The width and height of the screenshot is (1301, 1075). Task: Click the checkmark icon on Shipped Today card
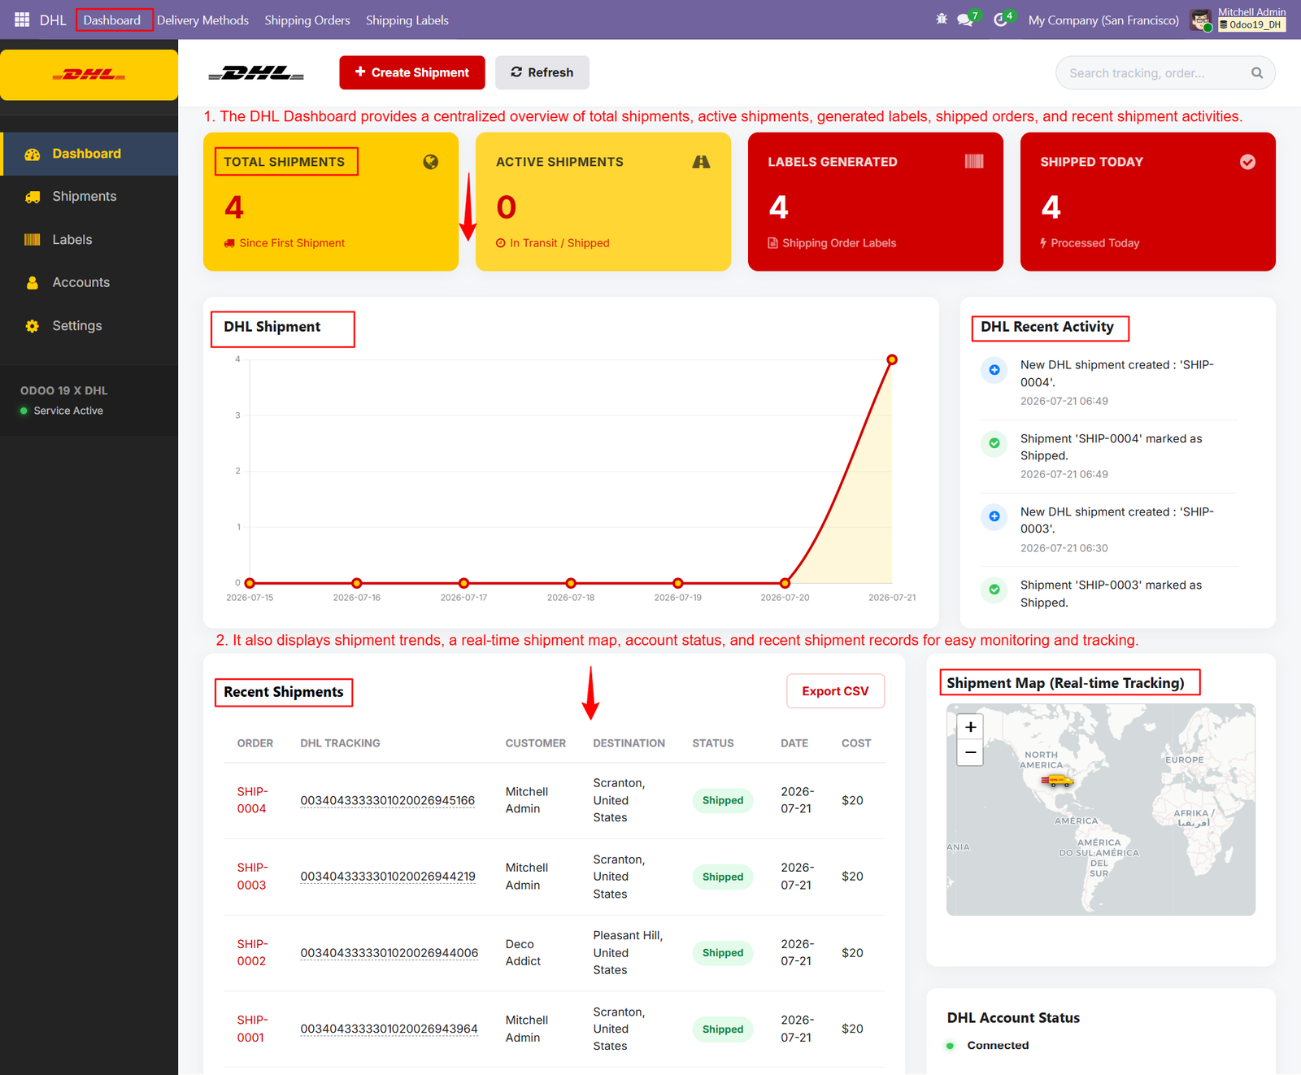pos(1247,162)
